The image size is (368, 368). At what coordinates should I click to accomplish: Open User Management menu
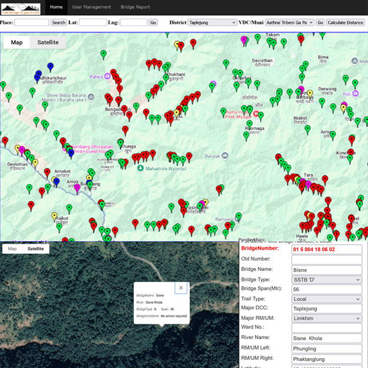[x=91, y=7]
